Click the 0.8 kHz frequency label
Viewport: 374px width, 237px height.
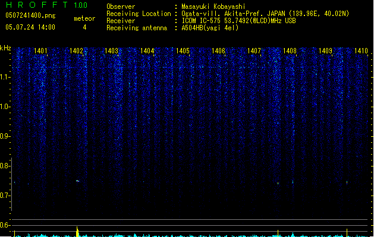4,166
